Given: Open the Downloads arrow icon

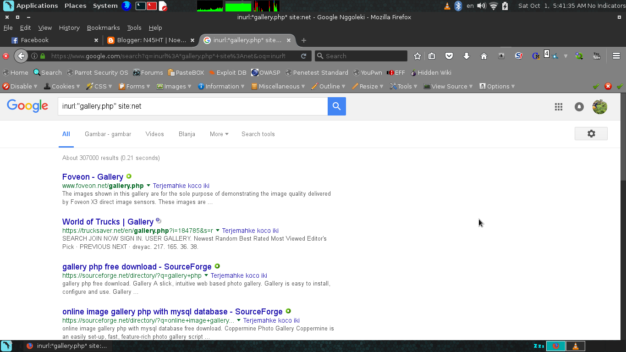Looking at the screenshot, I should pos(466,55).
